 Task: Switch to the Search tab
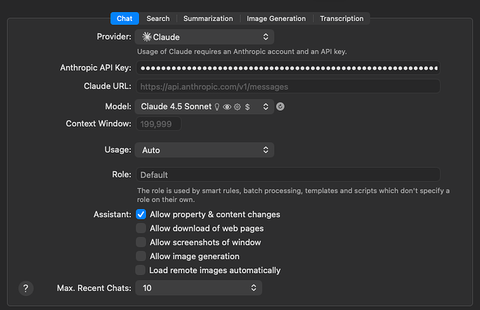tap(158, 19)
